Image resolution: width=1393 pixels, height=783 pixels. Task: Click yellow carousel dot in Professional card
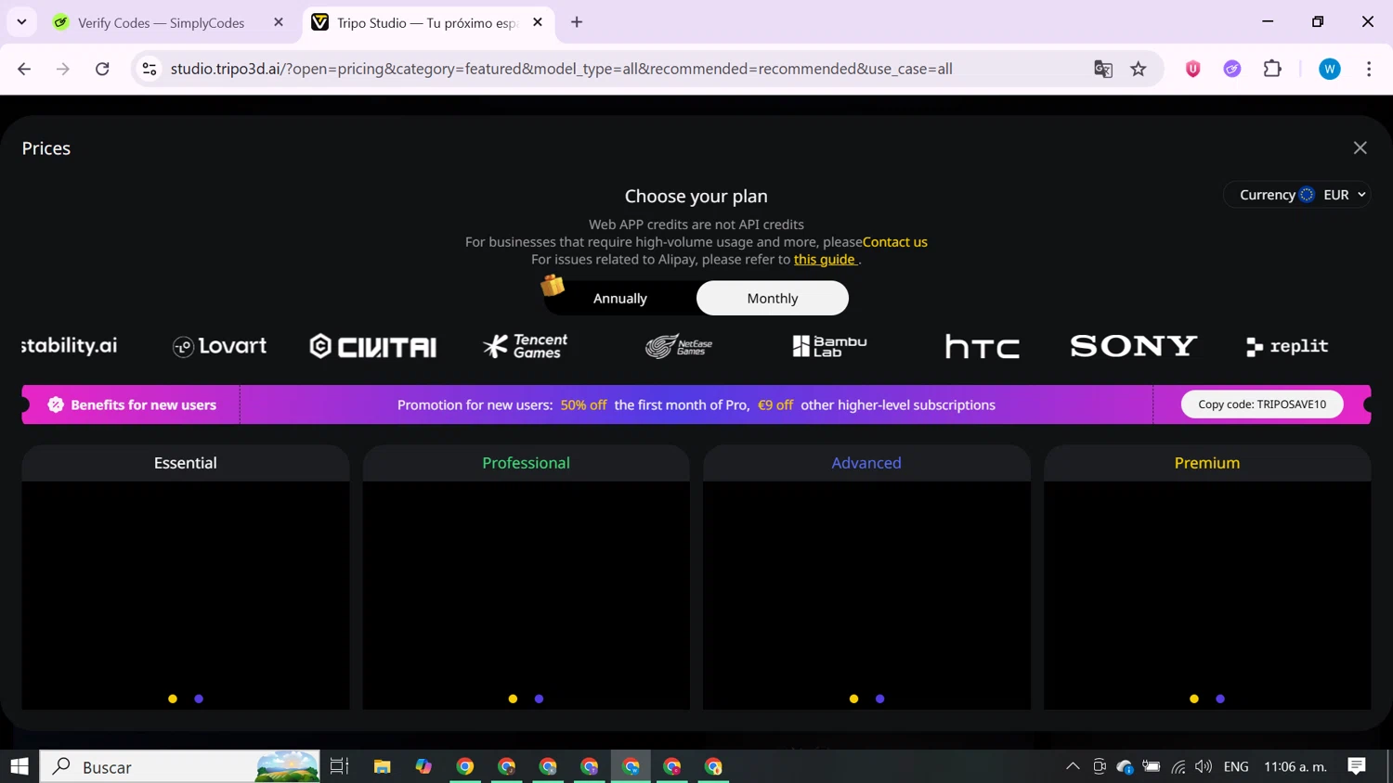pyautogui.click(x=513, y=699)
